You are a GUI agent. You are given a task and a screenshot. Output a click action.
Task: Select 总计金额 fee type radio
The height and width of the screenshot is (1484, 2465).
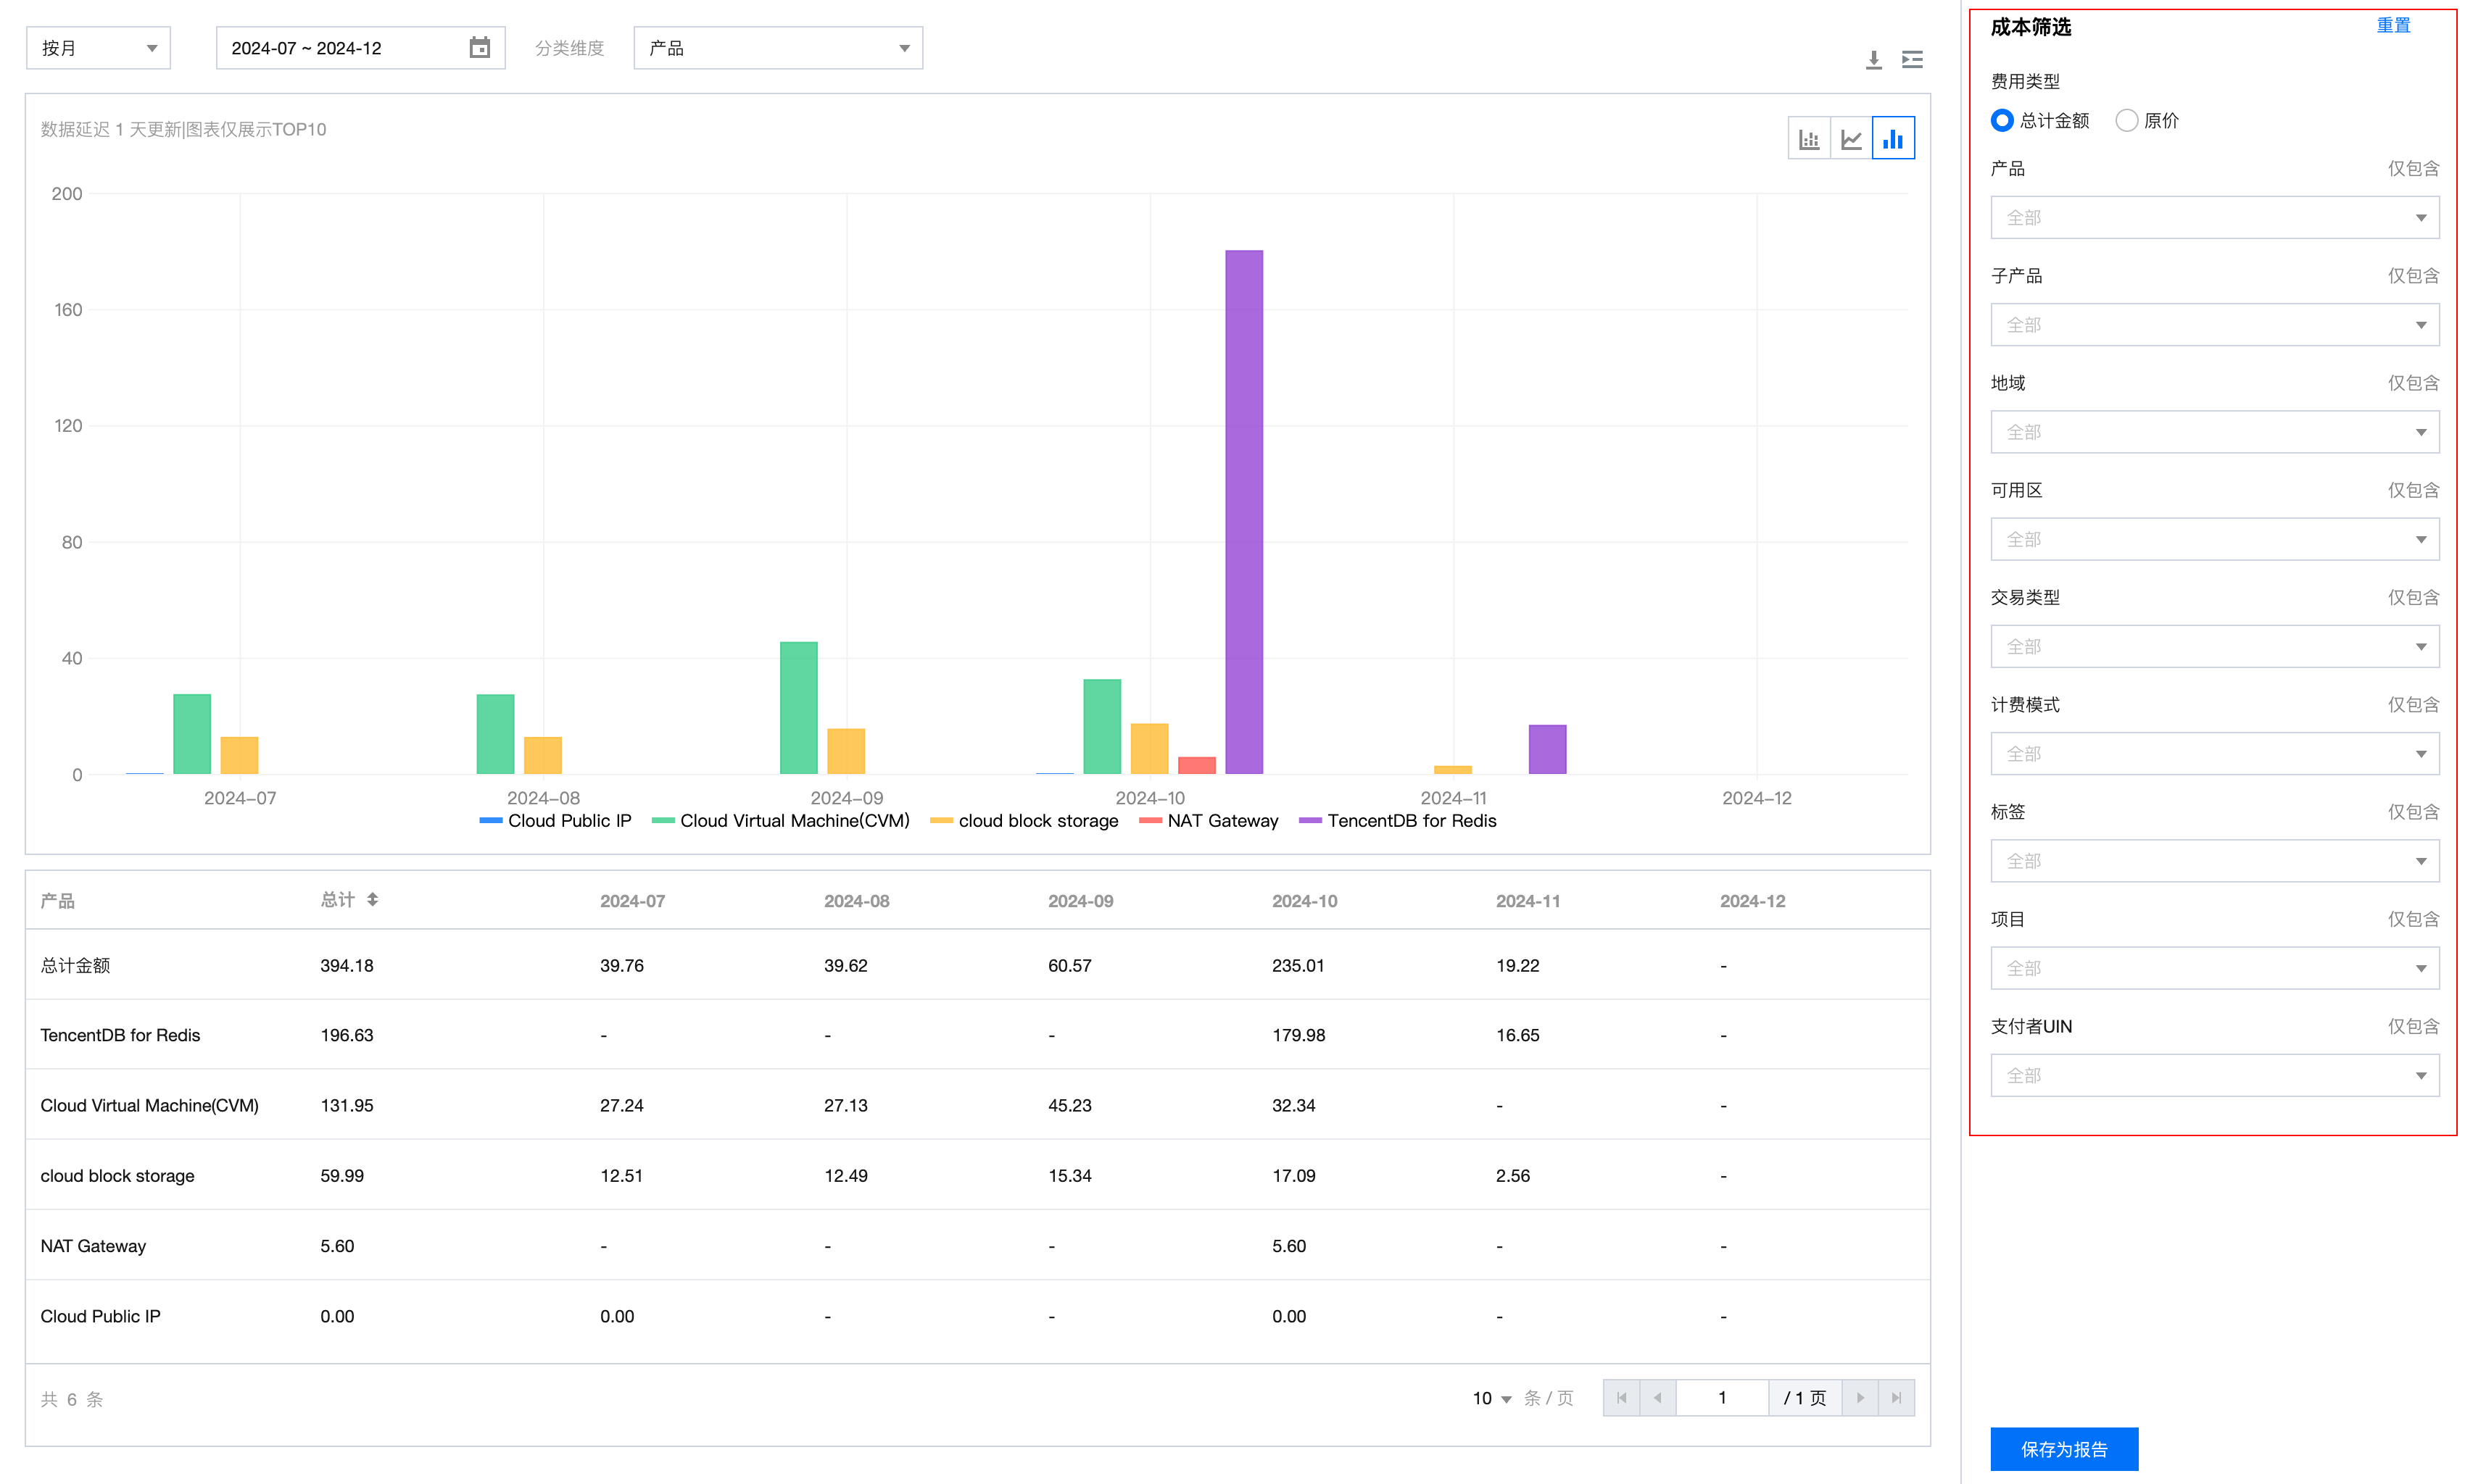[x=2002, y=121]
